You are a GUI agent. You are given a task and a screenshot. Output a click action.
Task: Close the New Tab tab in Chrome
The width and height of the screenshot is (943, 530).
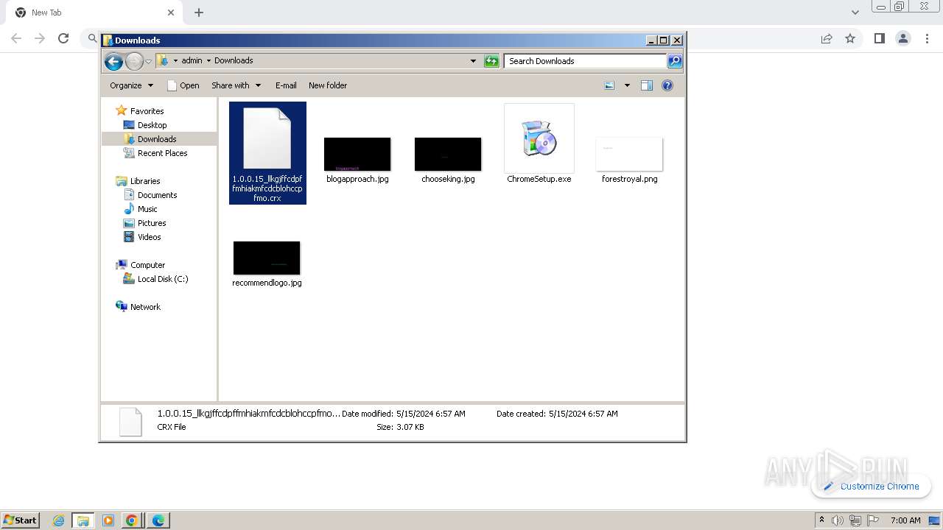click(171, 13)
